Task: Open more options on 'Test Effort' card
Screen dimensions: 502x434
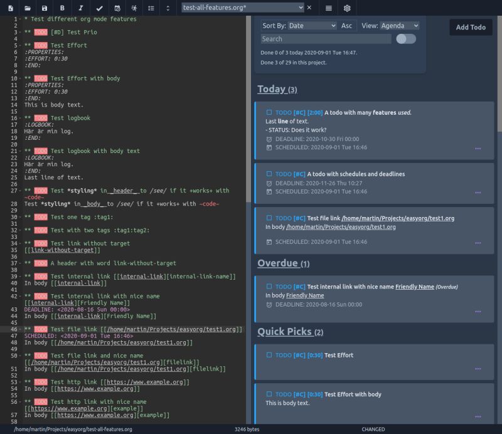Action: pyautogui.click(x=478, y=369)
